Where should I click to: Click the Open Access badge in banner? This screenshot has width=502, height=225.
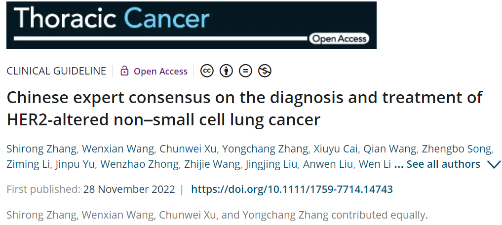[339, 38]
